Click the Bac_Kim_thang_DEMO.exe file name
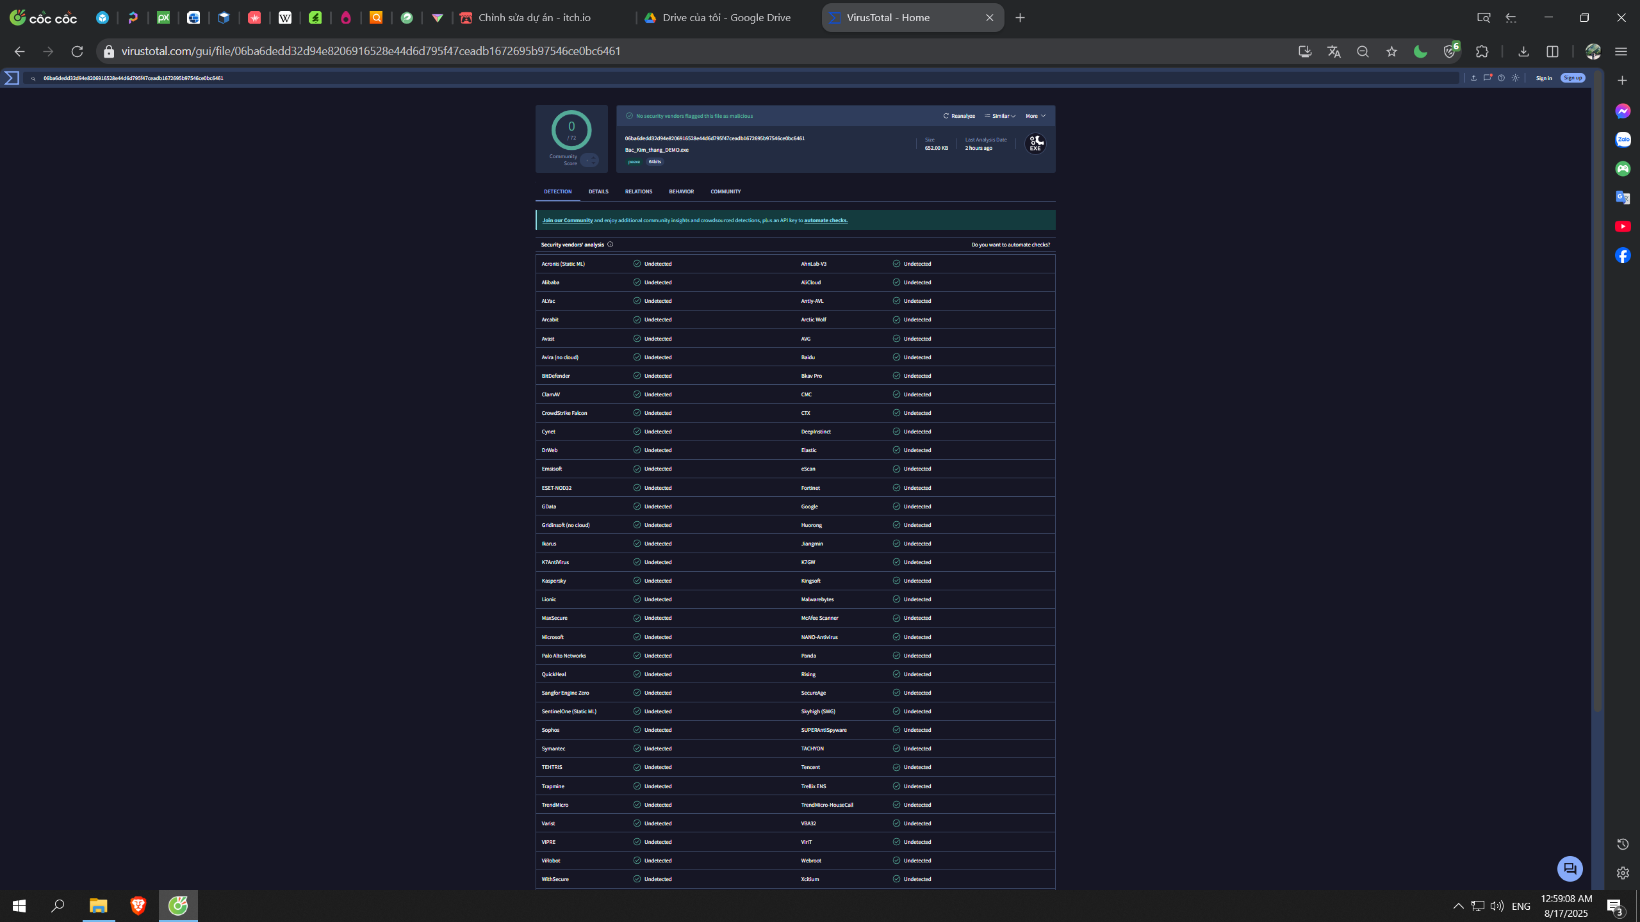Viewport: 1640px width, 922px height. pyautogui.click(x=657, y=150)
